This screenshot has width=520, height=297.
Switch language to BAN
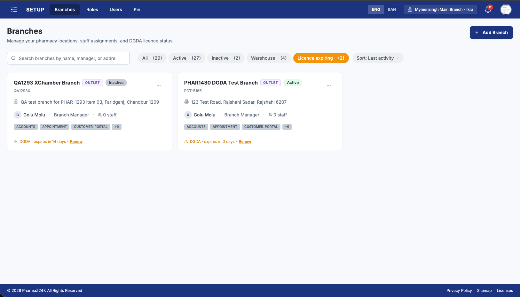coord(392,10)
